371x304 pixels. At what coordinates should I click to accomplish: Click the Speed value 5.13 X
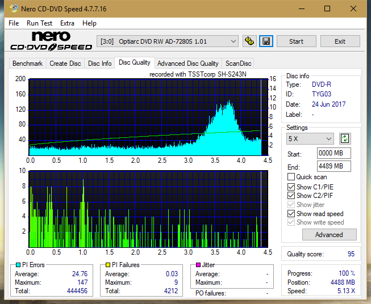(346, 291)
